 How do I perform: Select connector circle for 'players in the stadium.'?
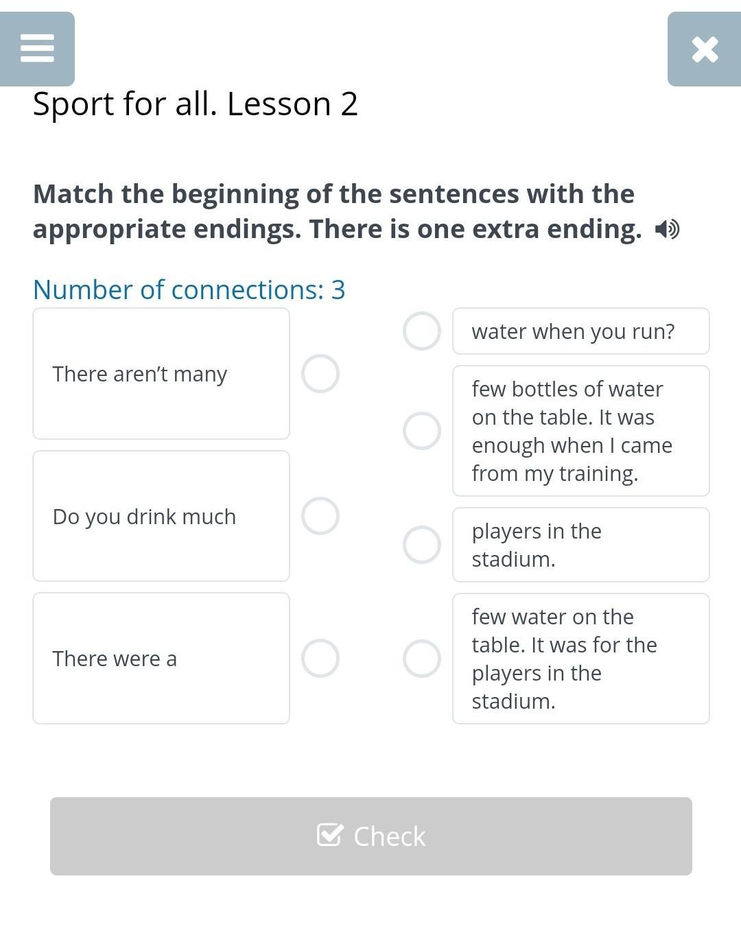tap(422, 545)
